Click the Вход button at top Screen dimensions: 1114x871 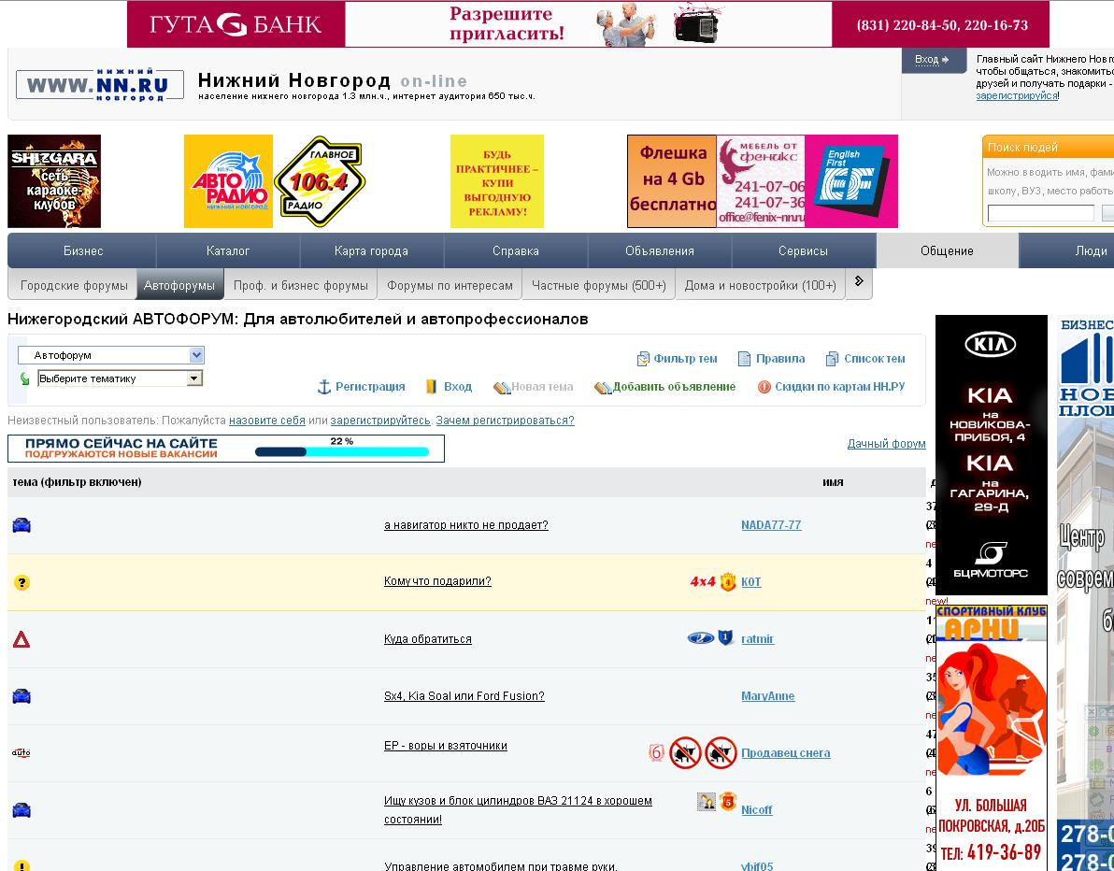[x=934, y=60]
